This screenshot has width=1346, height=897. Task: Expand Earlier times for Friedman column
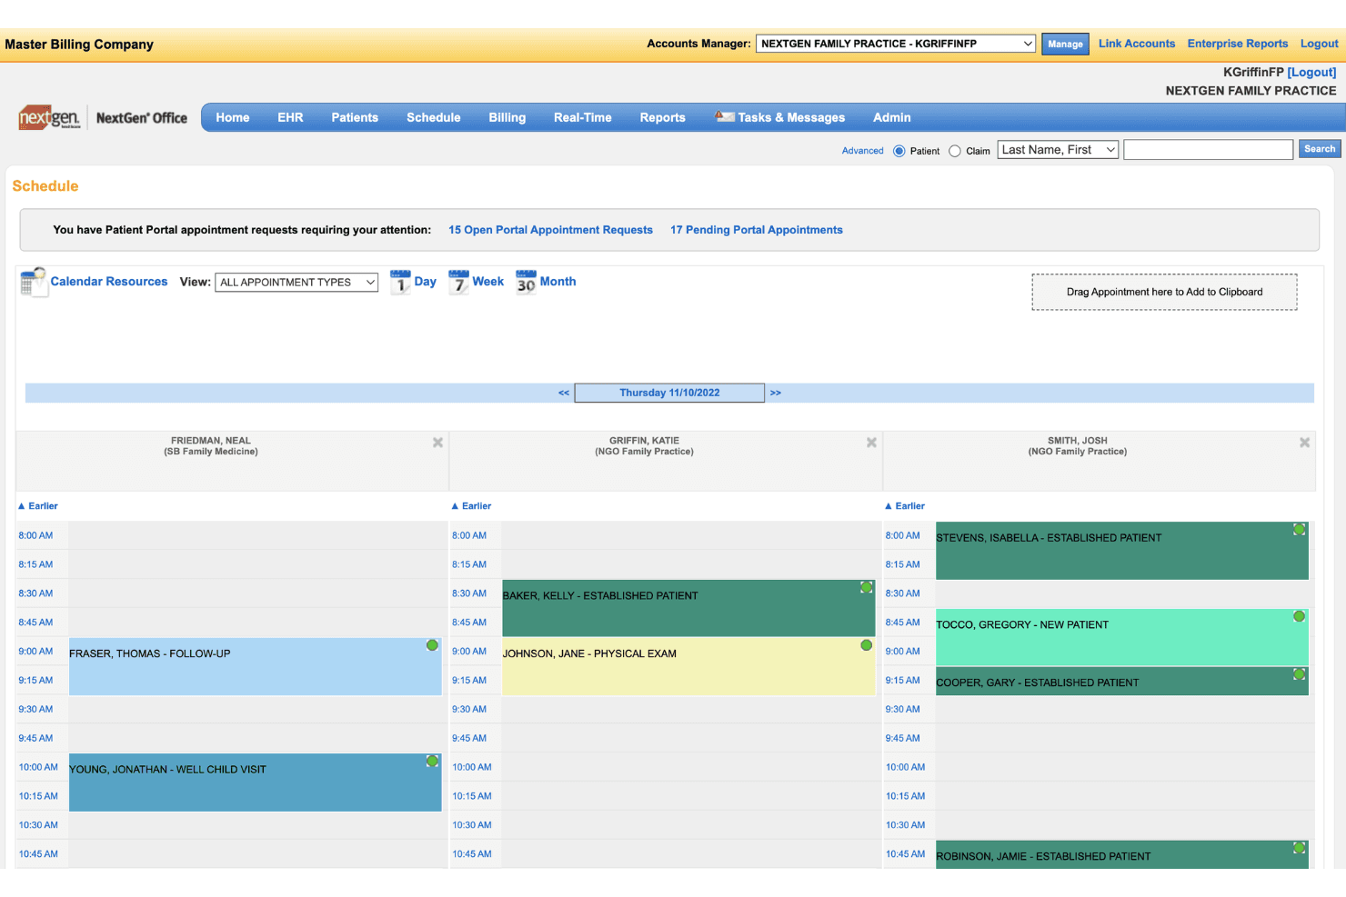pos(38,506)
